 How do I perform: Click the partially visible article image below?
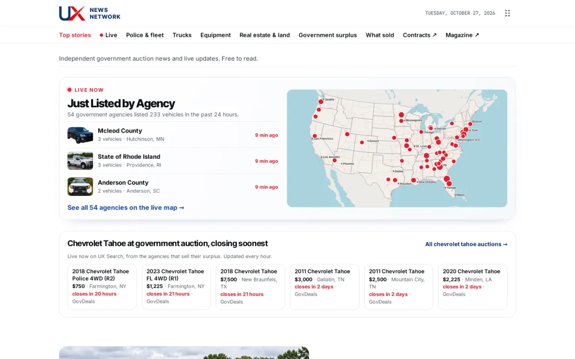coord(184,353)
